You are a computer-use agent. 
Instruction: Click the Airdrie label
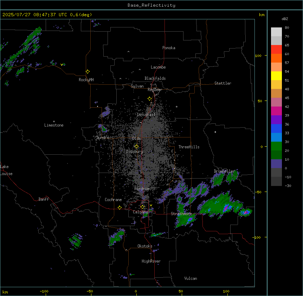click(142, 189)
